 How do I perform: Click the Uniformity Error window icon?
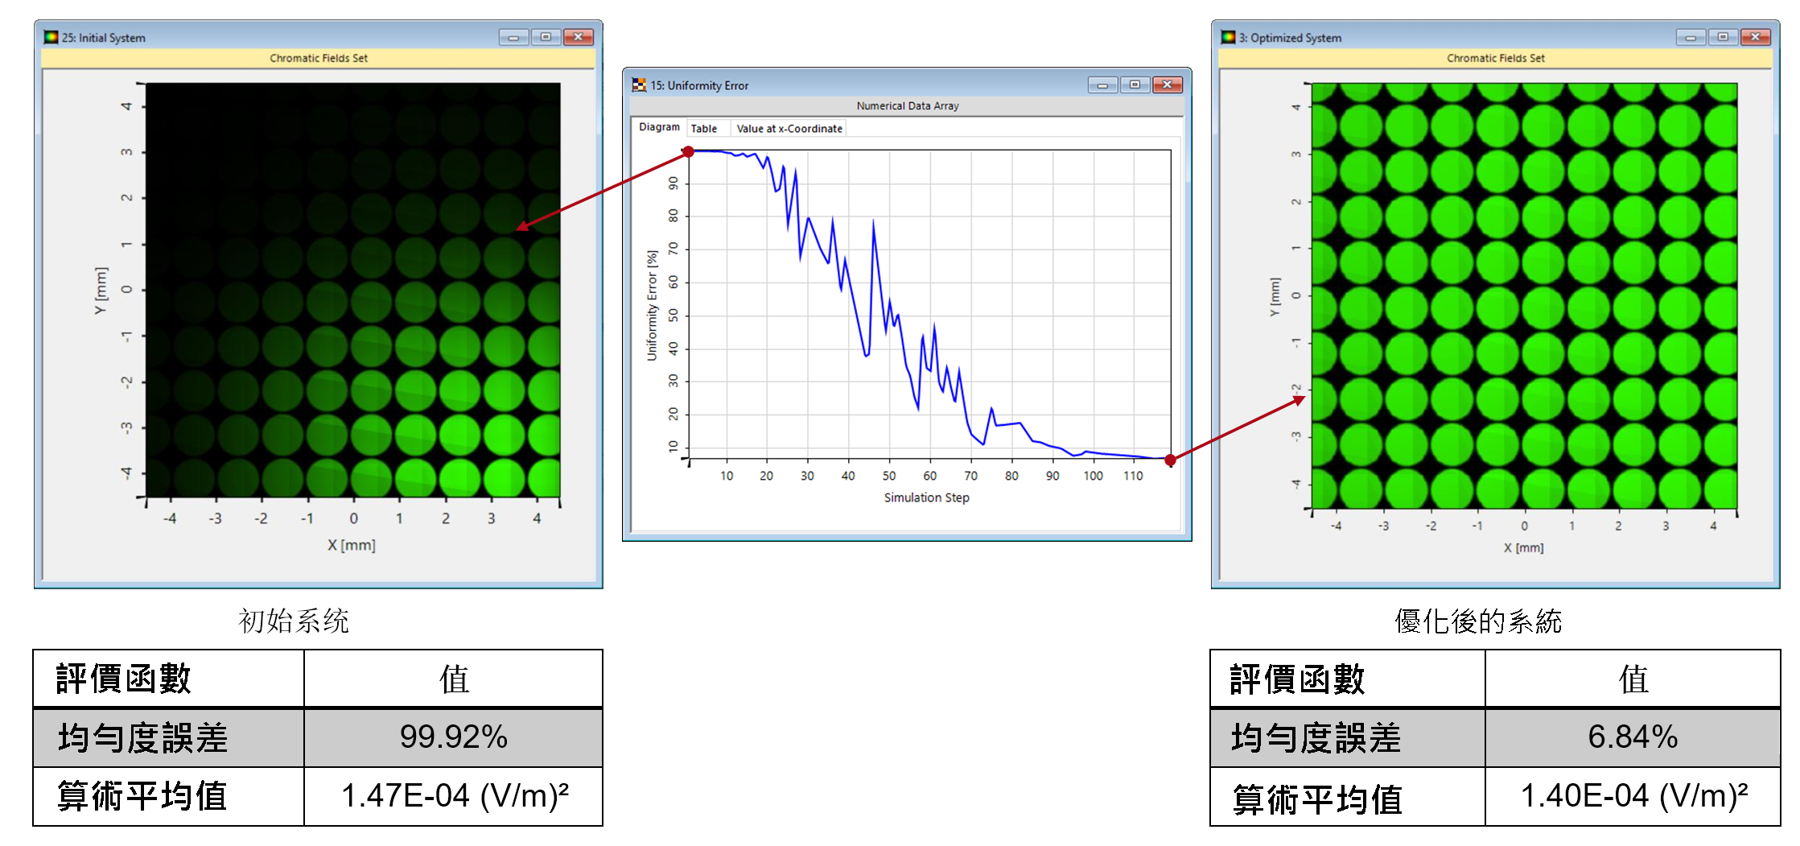click(x=639, y=85)
